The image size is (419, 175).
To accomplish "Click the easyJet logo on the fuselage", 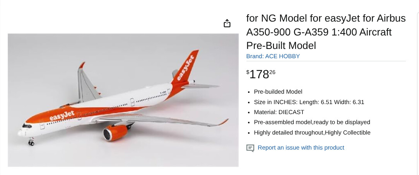I will (x=62, y=114).
